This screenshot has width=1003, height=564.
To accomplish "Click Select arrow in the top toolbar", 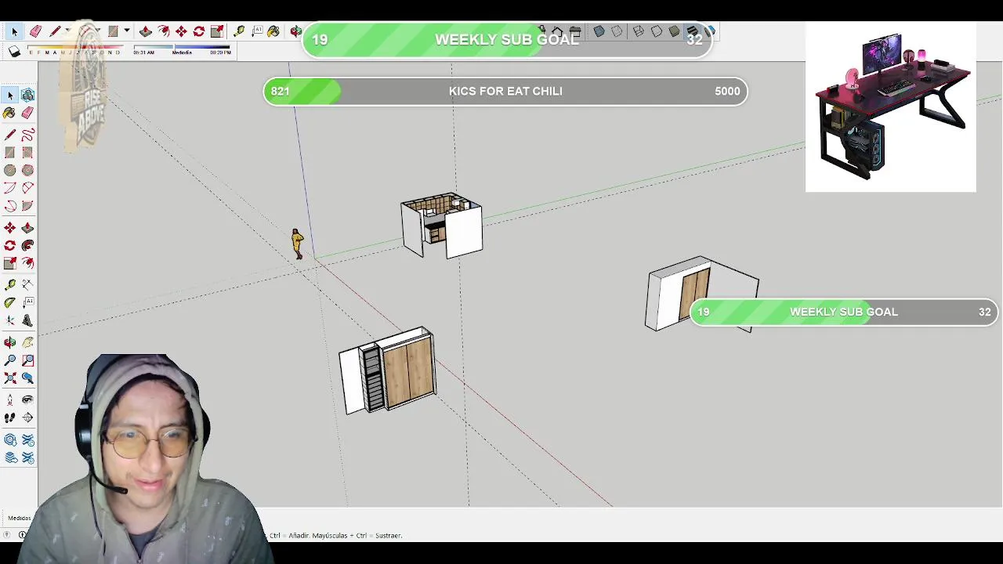I will 13,31.
